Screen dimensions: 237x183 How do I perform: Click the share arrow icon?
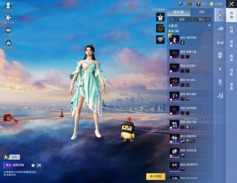pos(39,165)
